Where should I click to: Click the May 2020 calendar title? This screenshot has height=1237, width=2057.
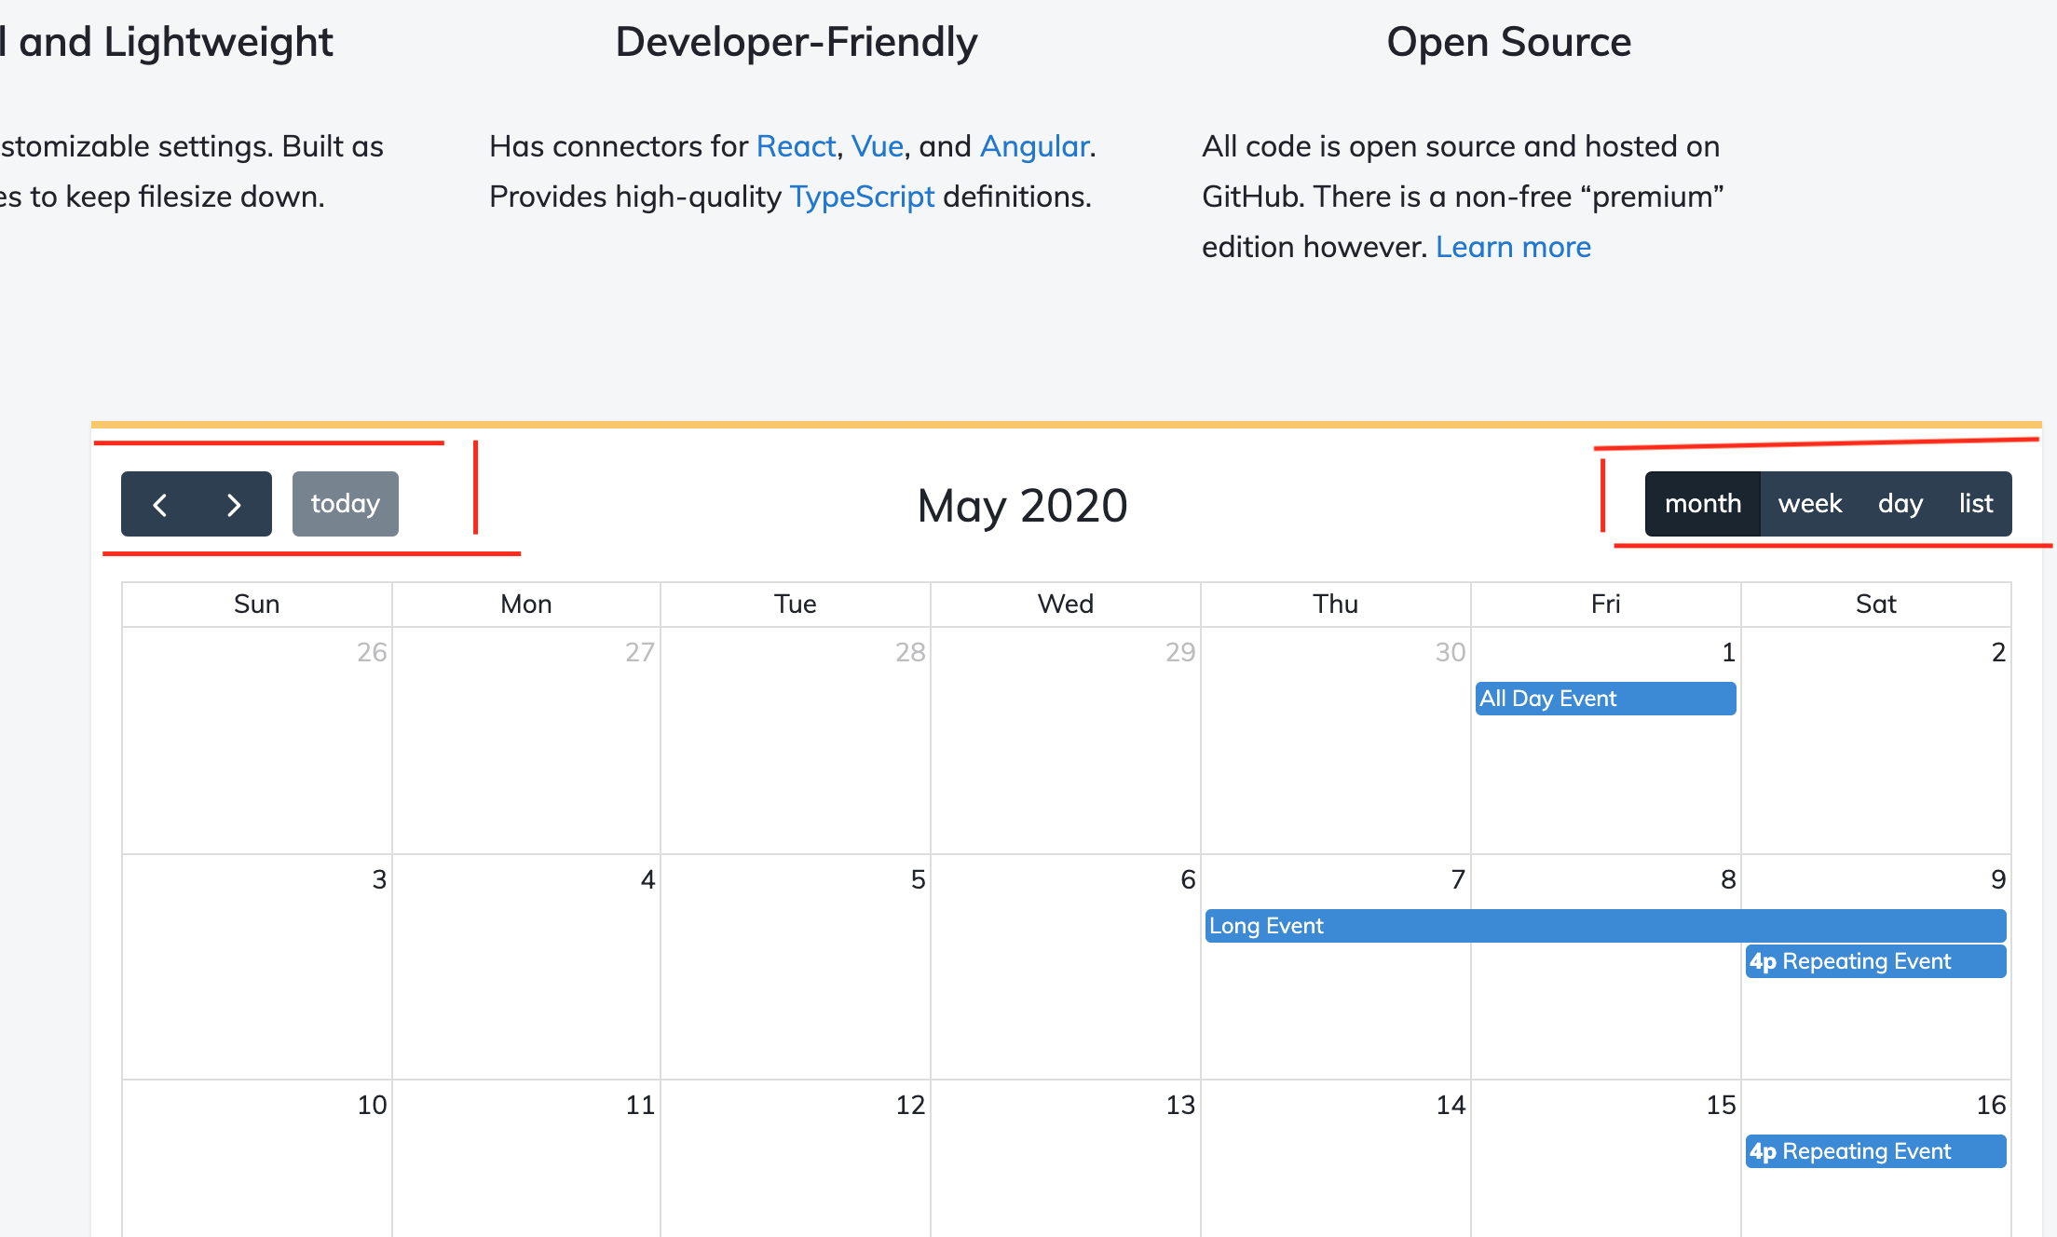[1022, 506]
